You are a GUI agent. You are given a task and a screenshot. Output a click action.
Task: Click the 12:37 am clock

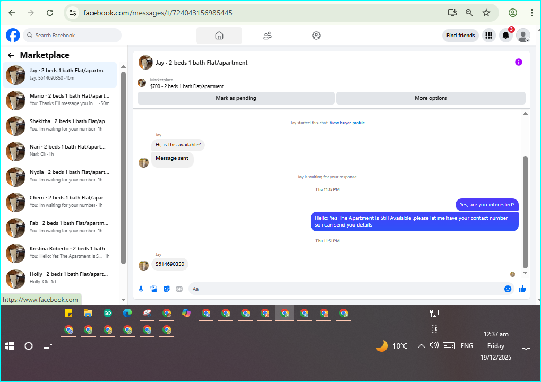tap(496, 334)
